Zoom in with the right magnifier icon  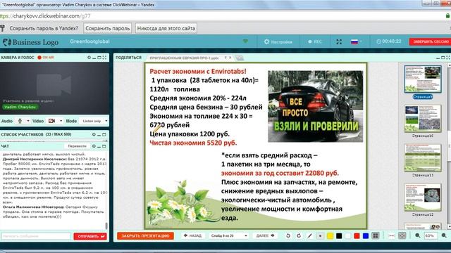[x=444, y=236]
